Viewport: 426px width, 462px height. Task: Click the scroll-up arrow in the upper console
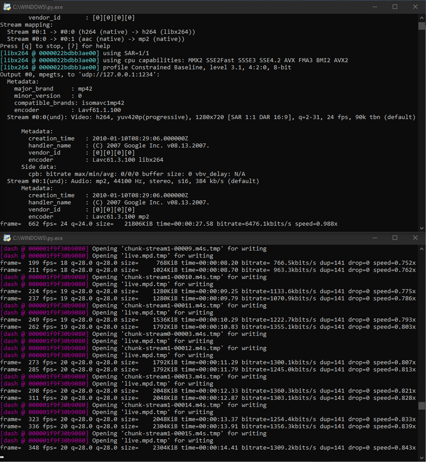pos(422,17)
